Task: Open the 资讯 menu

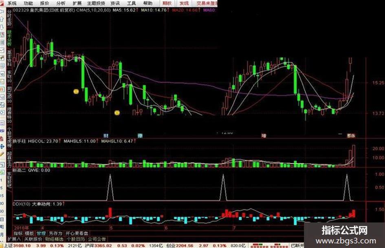Action: pos(115,3)
